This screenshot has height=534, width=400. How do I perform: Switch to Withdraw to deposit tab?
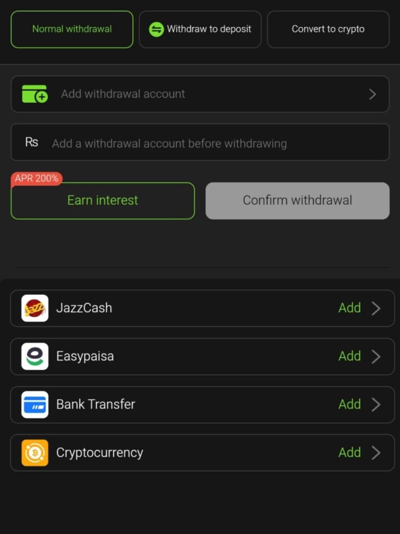tap(200, 29)
